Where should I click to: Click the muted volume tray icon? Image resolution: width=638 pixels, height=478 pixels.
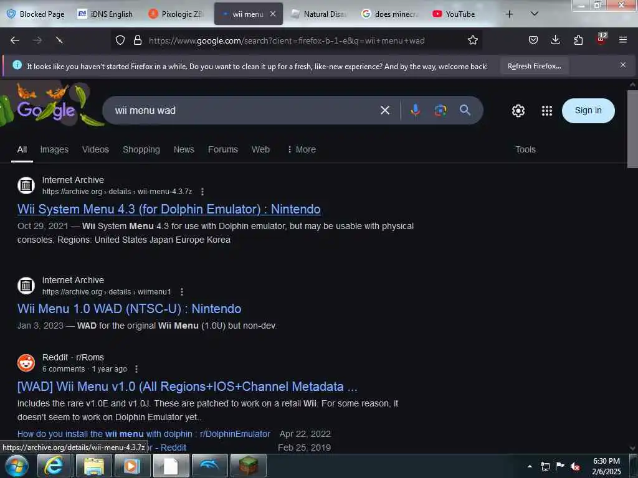pos(575,466)
